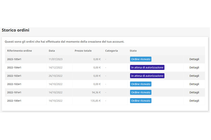The height and width of the screenshot is (140, 211).
Task: Click the 'Categoria' column header
Action: [111, 51]
